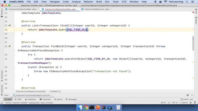198x111 pixels.
Task: Open the File menu
Action: (x=29, y=2)
